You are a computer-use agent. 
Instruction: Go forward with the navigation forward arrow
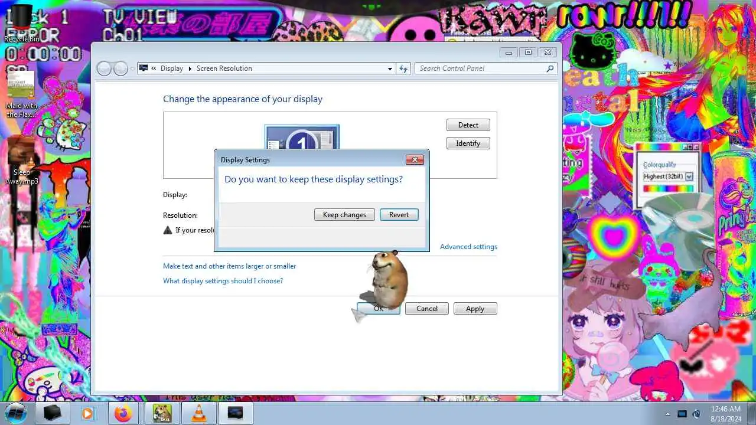pos(120,68)
